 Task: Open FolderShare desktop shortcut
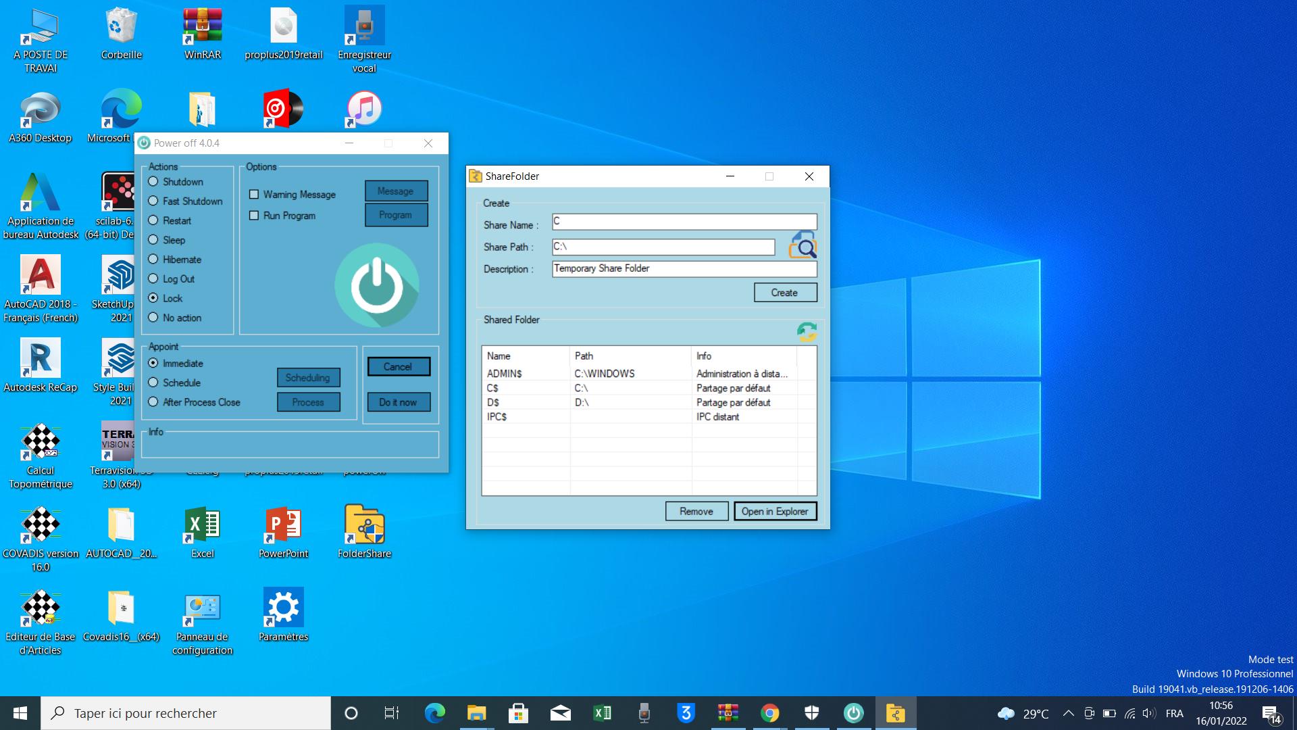point(364,525)
